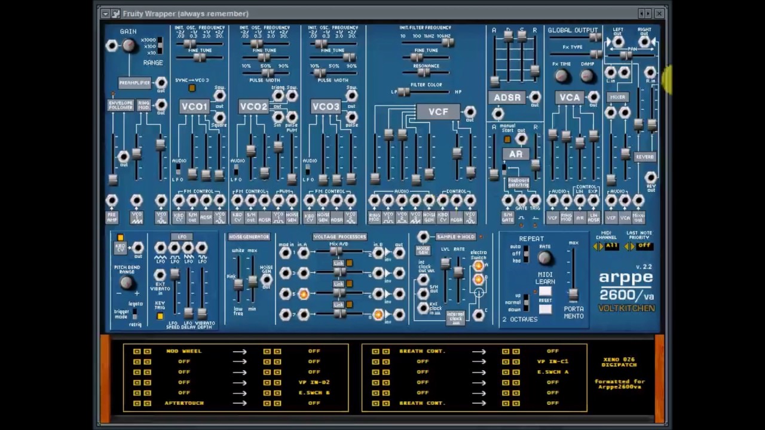Viewport: 765px width, 430px height.
Task: Change the MIDI CHANNEL selector arrows
Action: click(598, 246)
